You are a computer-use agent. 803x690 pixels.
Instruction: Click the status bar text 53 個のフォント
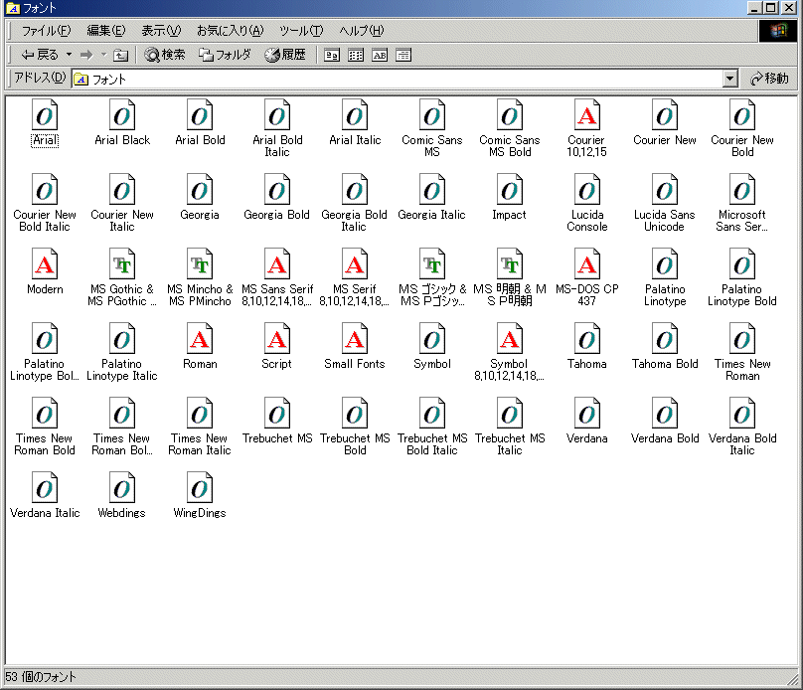click(41, 677)
